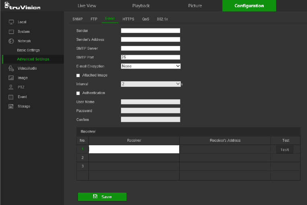307x205 pixels.
Task: Select the Email settings tab
Action: (x=110, y=18)
